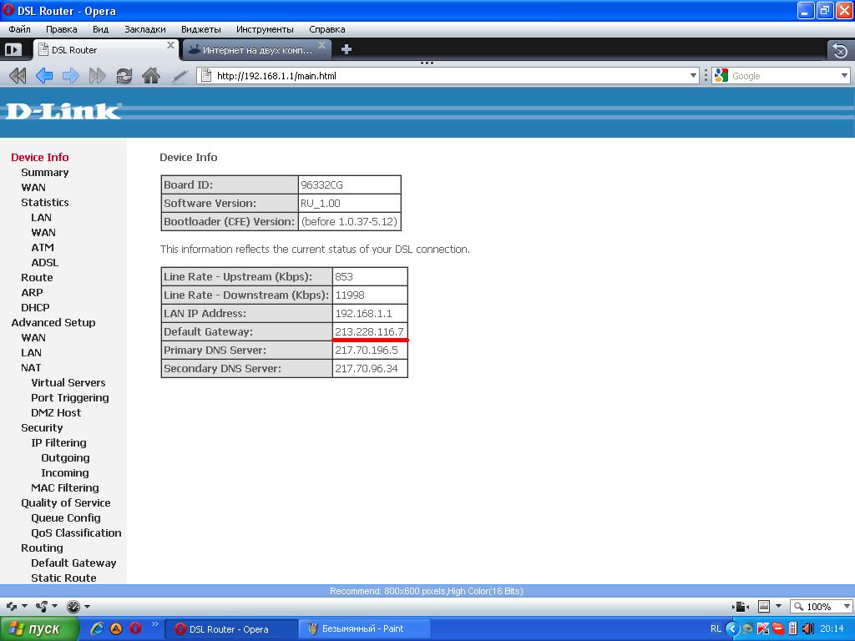Open the QoS Classification link
This screenshot has height=641, width=855.
76,533
